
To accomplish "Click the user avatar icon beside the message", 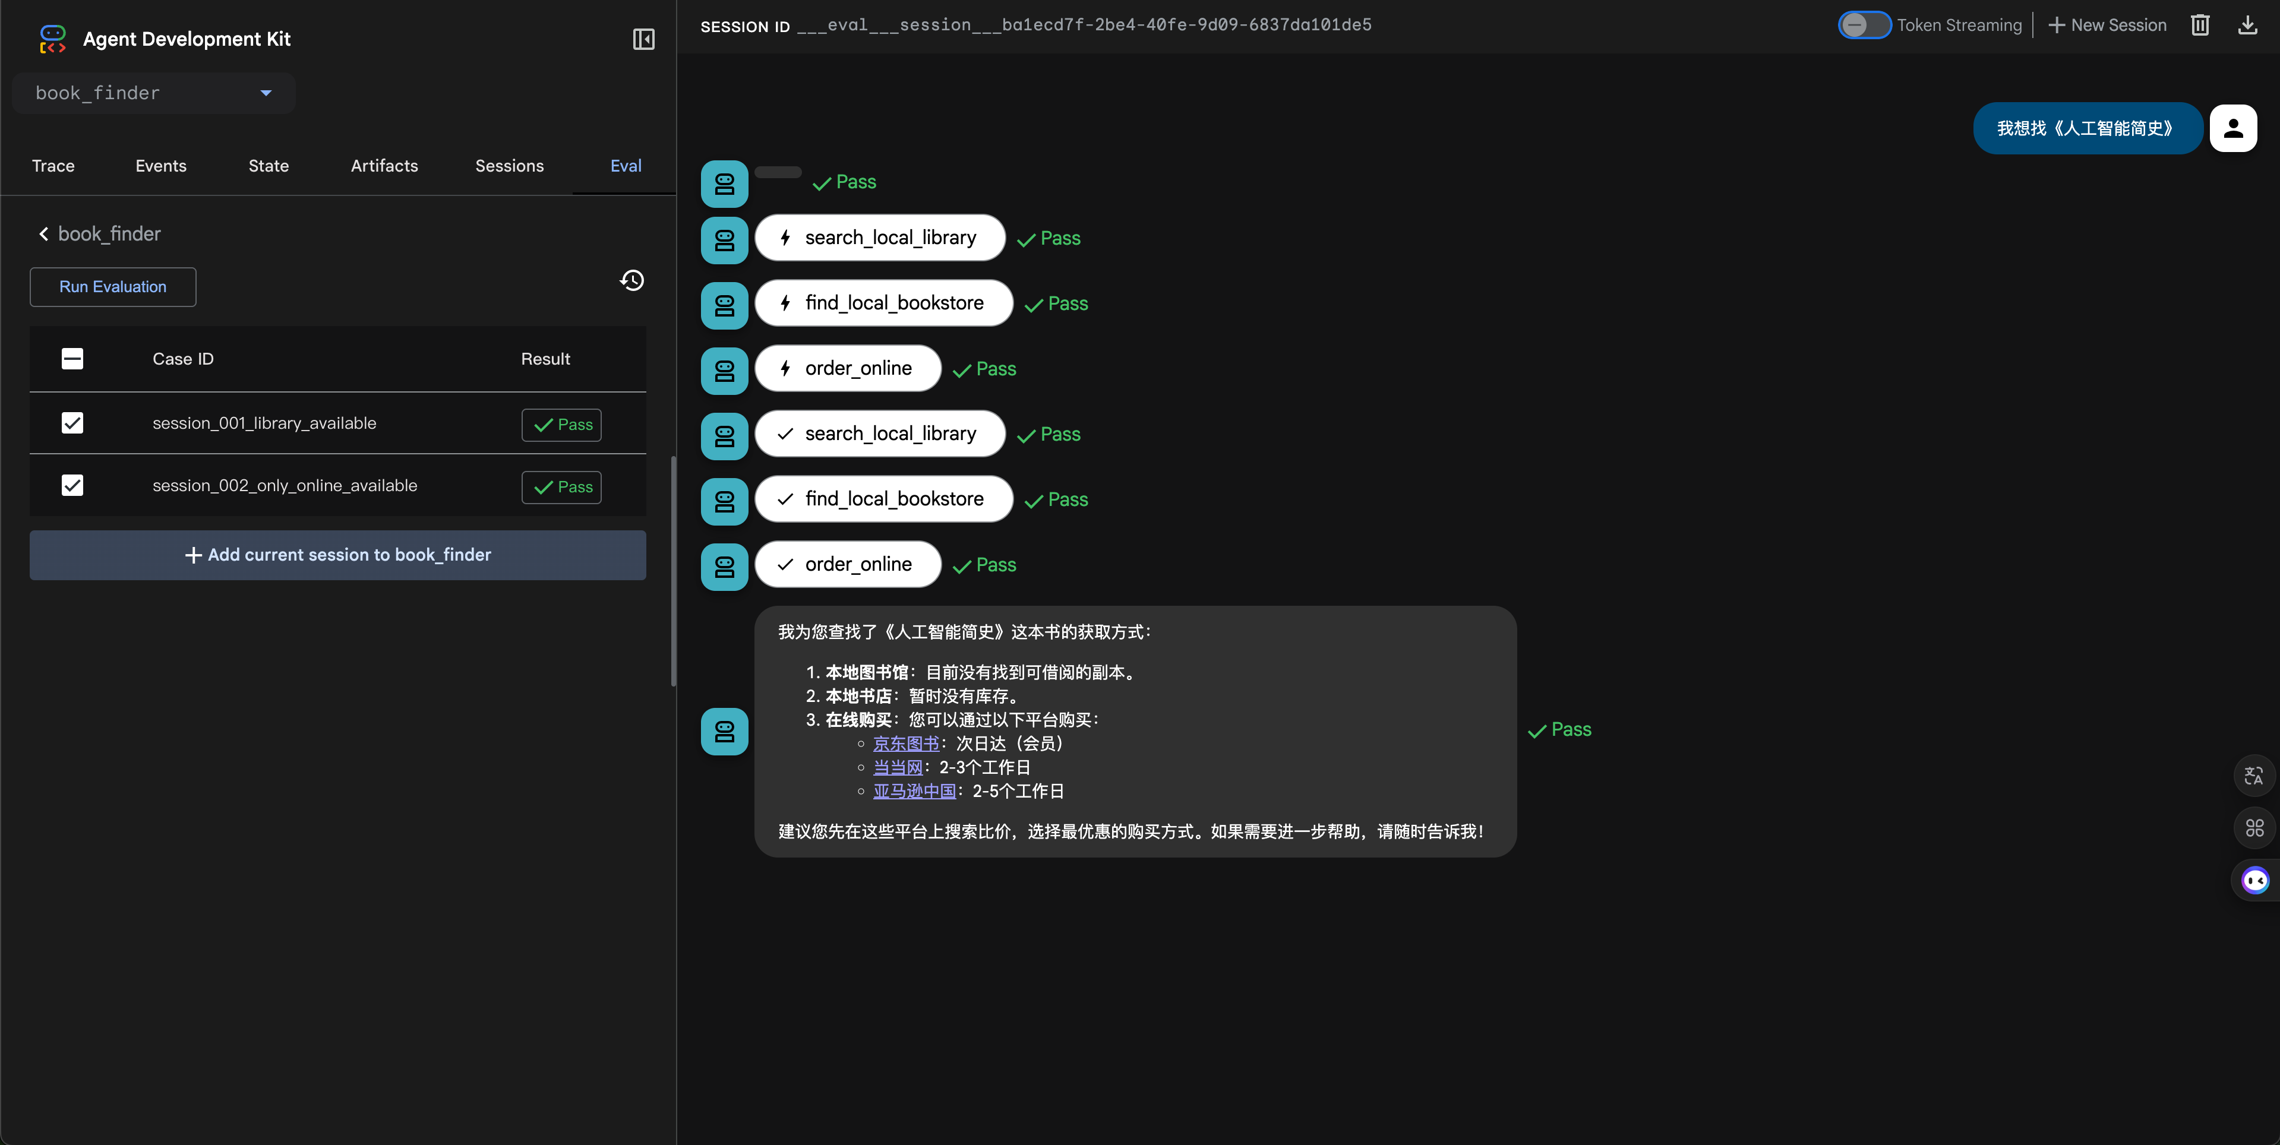I will point(2233,128).
